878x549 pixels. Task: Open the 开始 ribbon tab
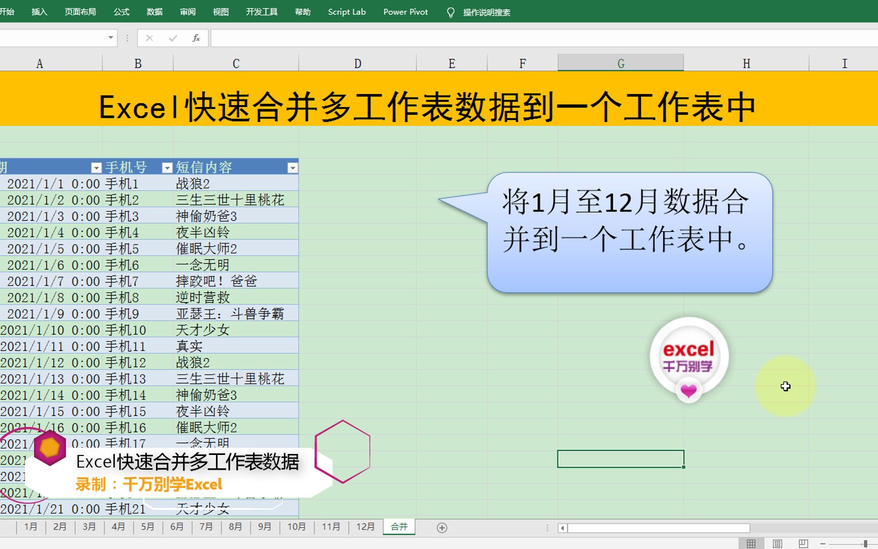pyautogui.click(x=7, y=12)
